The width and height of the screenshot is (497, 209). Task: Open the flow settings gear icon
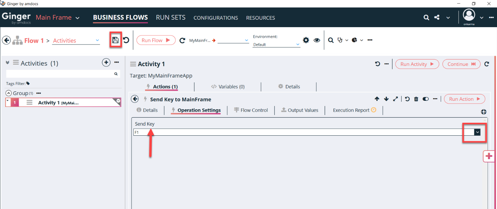[306, 40]
